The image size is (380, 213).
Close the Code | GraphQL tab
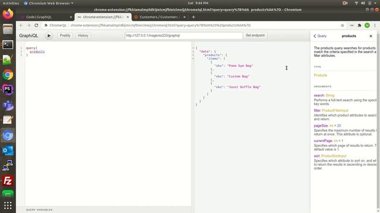pyautogui.click(x=71, y=17)
